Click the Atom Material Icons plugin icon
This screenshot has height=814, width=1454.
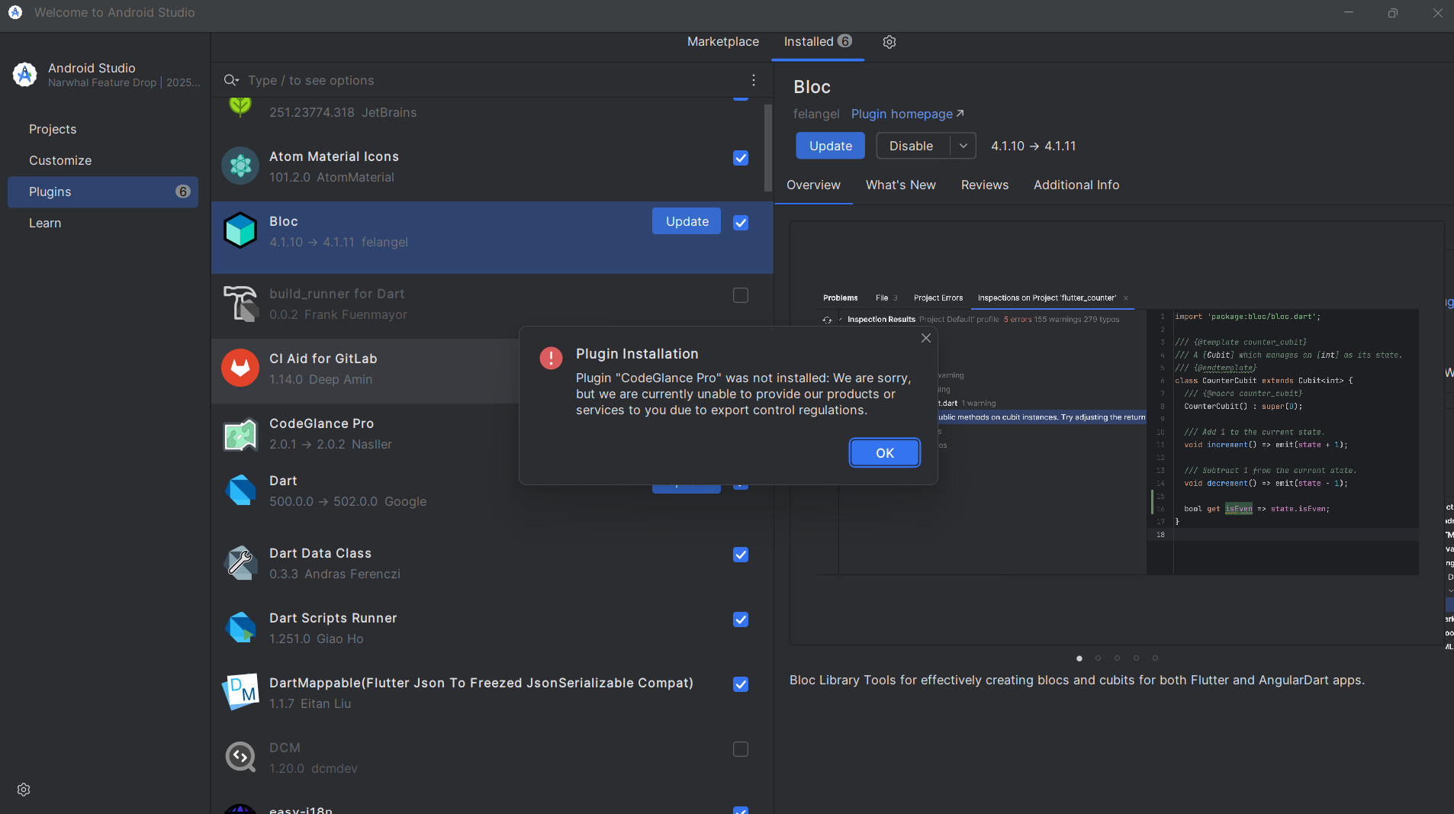point(240,166)
